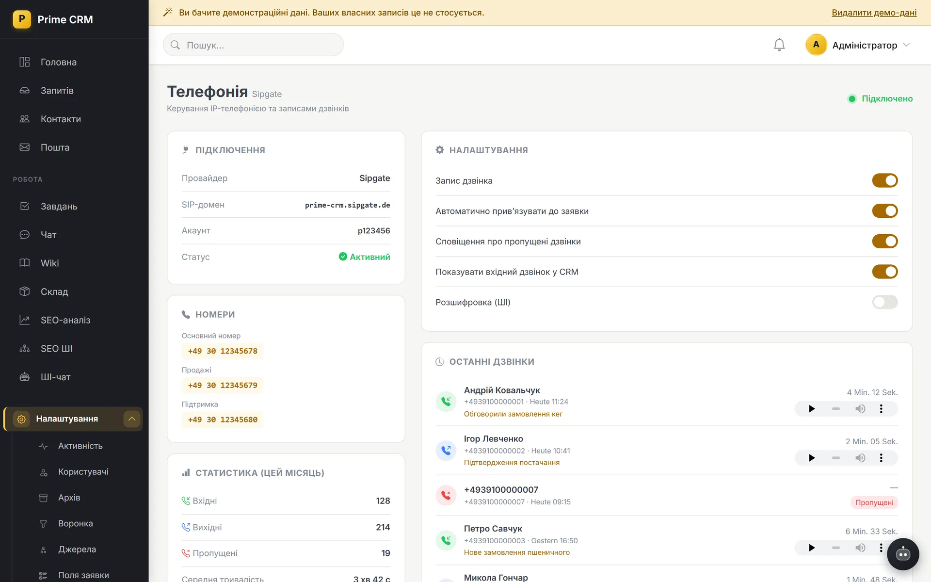Viewport: 931px width, 582px height.
Task: Open the AI assistant robot button
Action: 903,554
